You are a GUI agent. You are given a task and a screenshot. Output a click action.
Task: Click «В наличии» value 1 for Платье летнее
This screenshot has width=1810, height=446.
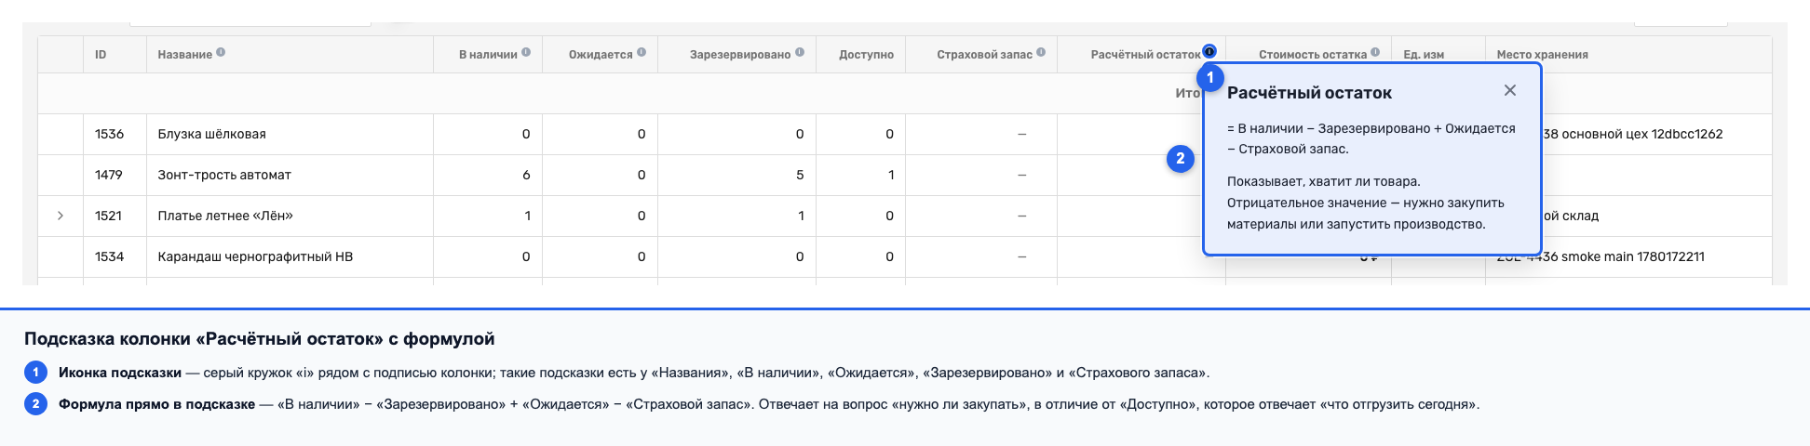coord(527,216)
